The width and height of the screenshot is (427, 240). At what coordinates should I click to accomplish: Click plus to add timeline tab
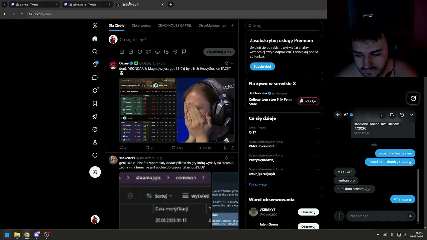232,26
